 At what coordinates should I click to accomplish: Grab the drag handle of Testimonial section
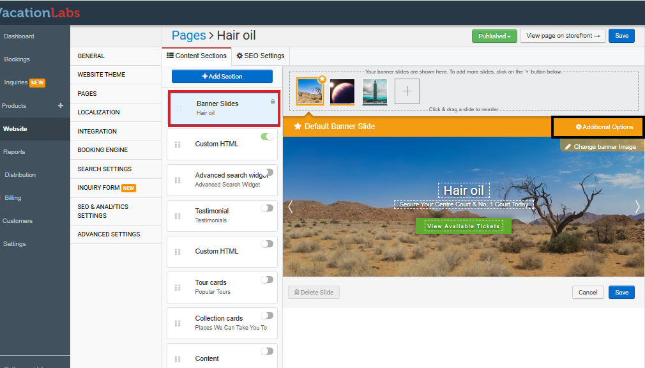pos(178,216)
